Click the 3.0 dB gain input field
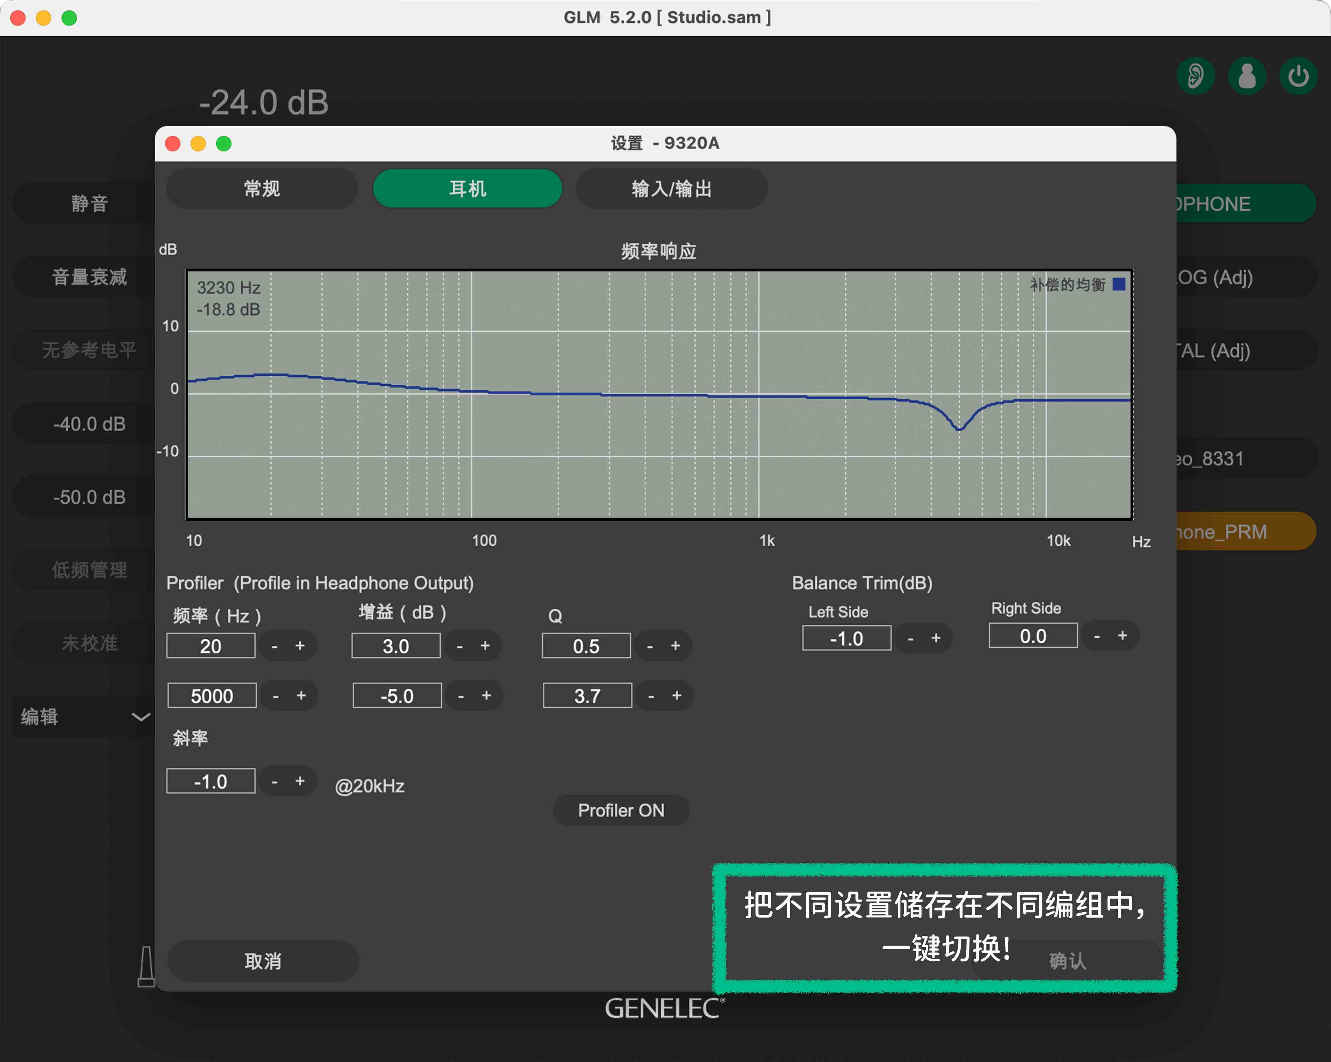Viewport: 1331px width, 1062px height. coord(396,646)
